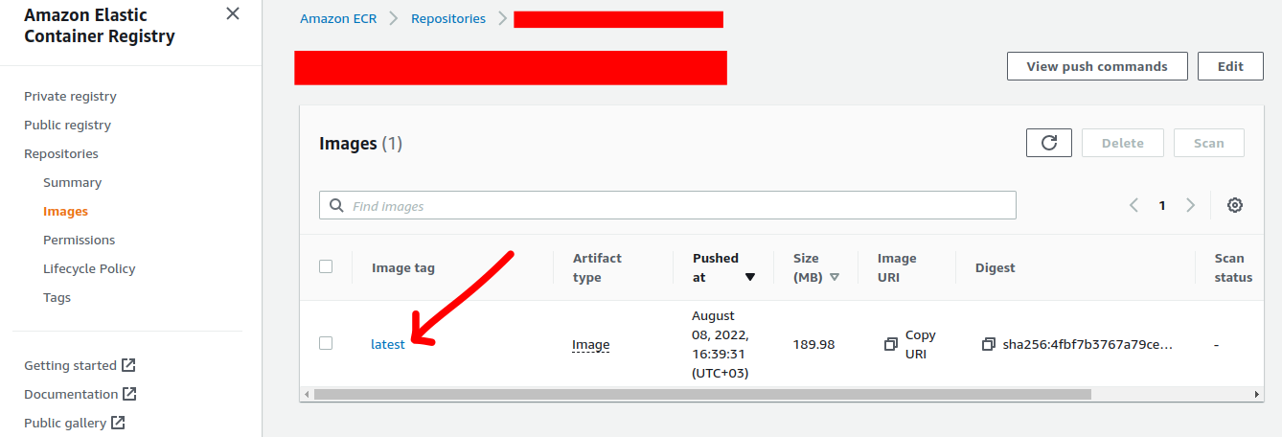Click the Public gallery link
This screenshot has height=437, width=1282.
[x=75, y=423]
